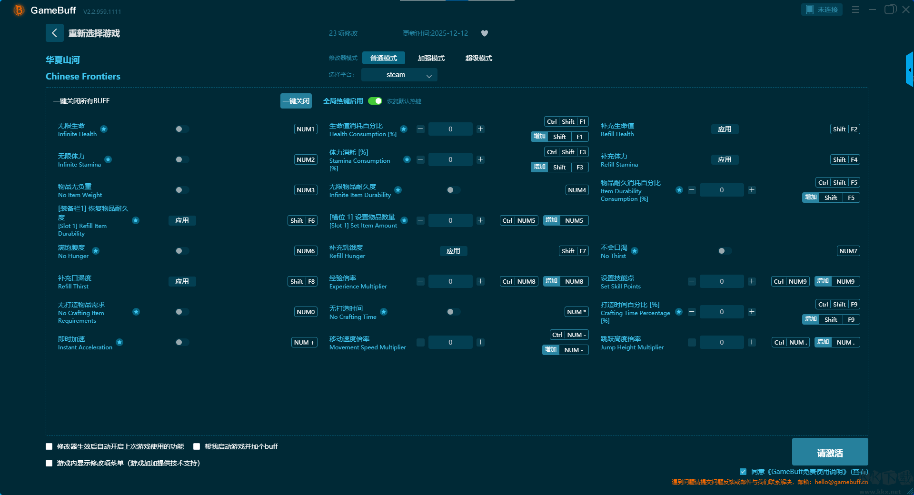
Task: Enable the Infinite Stamina toggle
Action: pyautogui.click(x=182, y=159)
